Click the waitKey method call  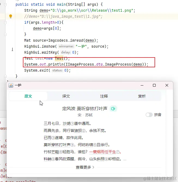(49, 52)
